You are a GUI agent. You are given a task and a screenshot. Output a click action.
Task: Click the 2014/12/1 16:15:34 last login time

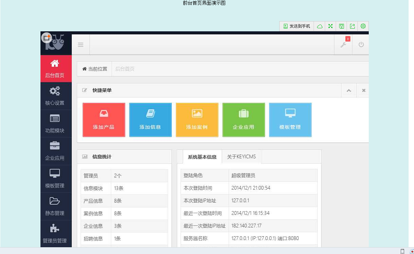tap(250, 213)
